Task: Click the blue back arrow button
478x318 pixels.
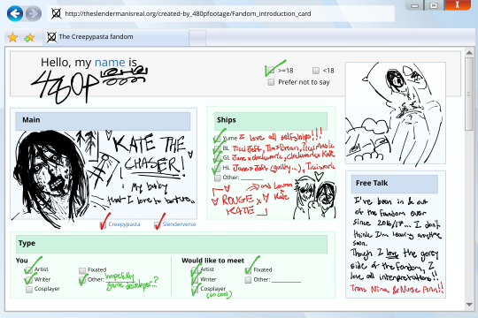Action: (x=15, y=14)
